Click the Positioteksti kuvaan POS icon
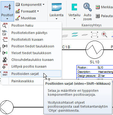The height and width of the screenshot is (115, 113). click(x=5, y=39)
